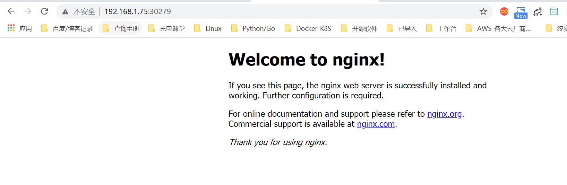
Task: Reload the page with refresh icon
Action: click(44, 11)
